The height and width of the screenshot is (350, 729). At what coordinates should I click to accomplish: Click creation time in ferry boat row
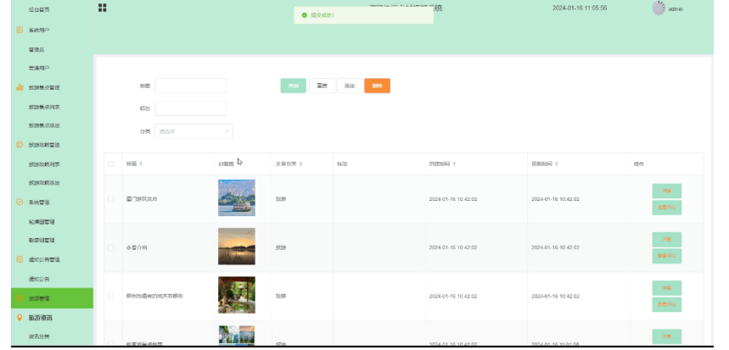[x=453, y=199]
